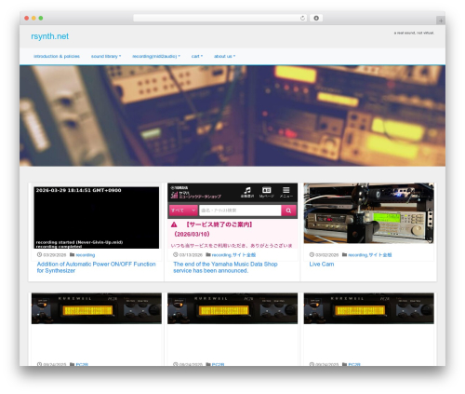
Task: Open the 'introduction & policies' menu item
Action: point(57,56)
